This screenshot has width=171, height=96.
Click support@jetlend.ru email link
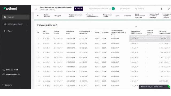pyautogui.click(x=13, y=74)
